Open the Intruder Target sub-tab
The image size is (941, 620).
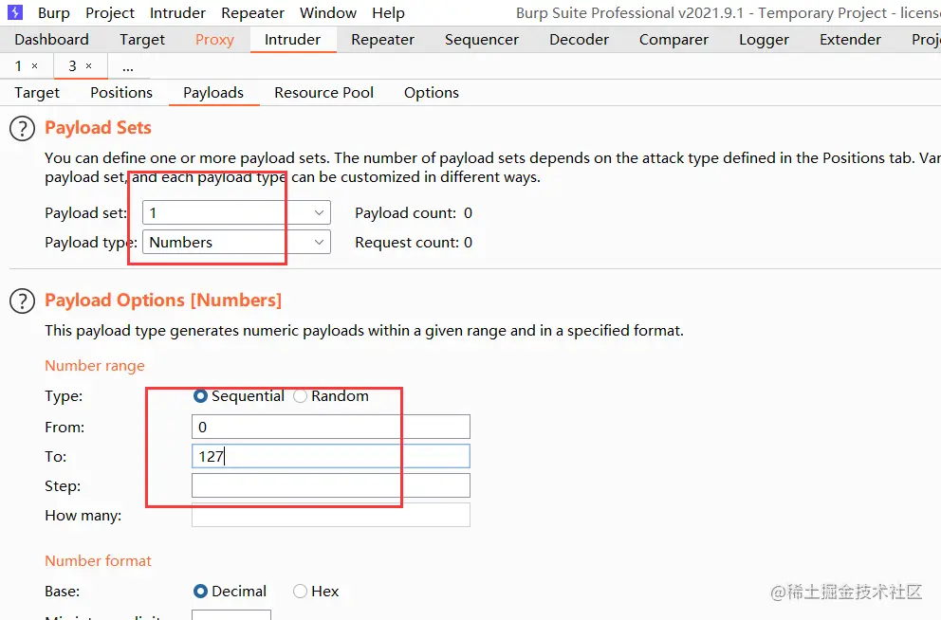coord(37,93)
